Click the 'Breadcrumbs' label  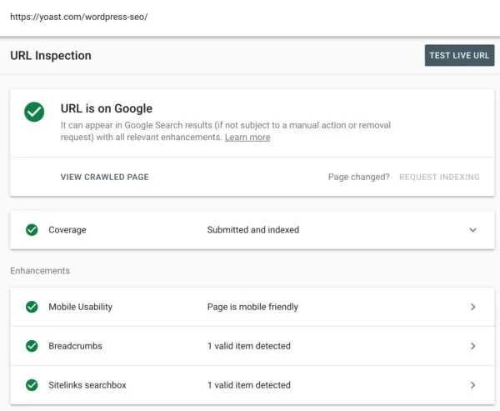click(75, 346)
